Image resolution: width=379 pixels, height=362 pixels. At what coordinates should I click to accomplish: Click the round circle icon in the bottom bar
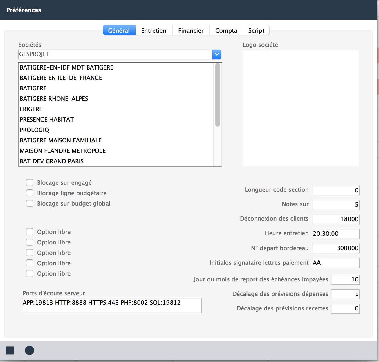(x=29, y=350)
